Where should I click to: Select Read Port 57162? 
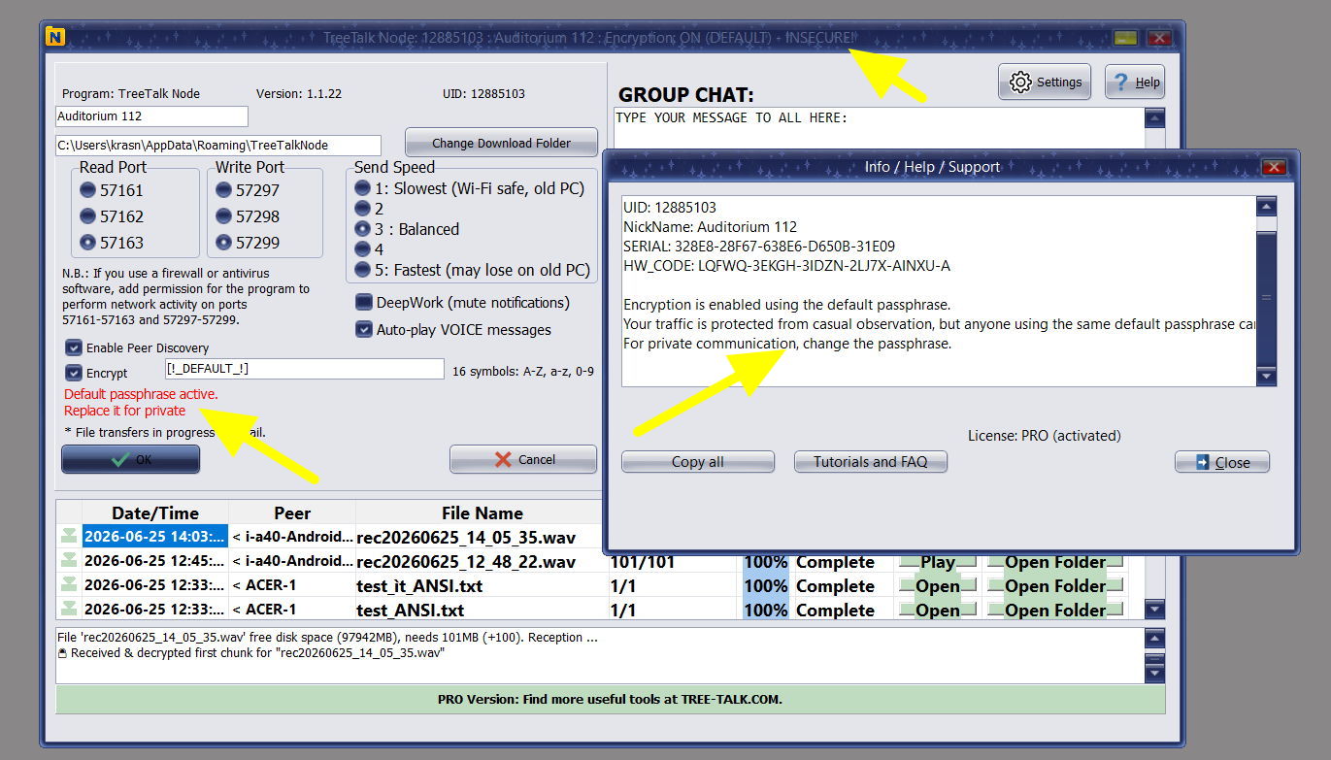click(88, 216)
